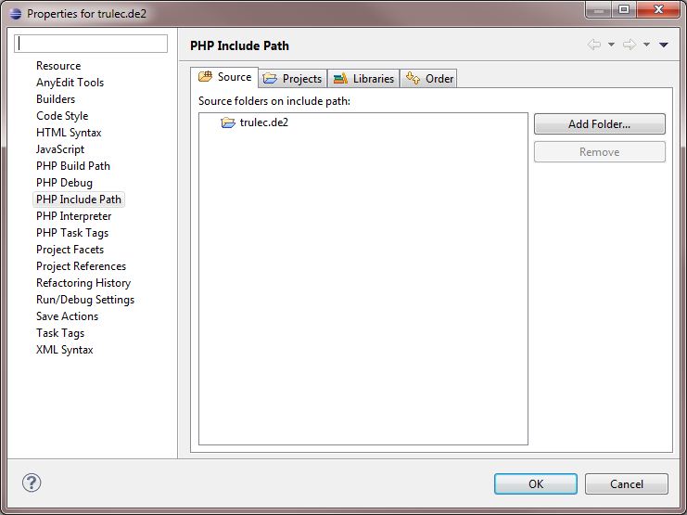Select PHP Build Path entry
Viewport: 687px width, 515px height.
pos(73,166)
